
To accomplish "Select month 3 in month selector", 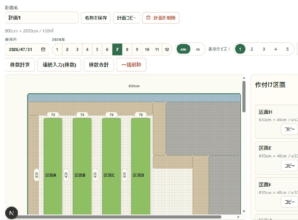I will pos(77,50).
